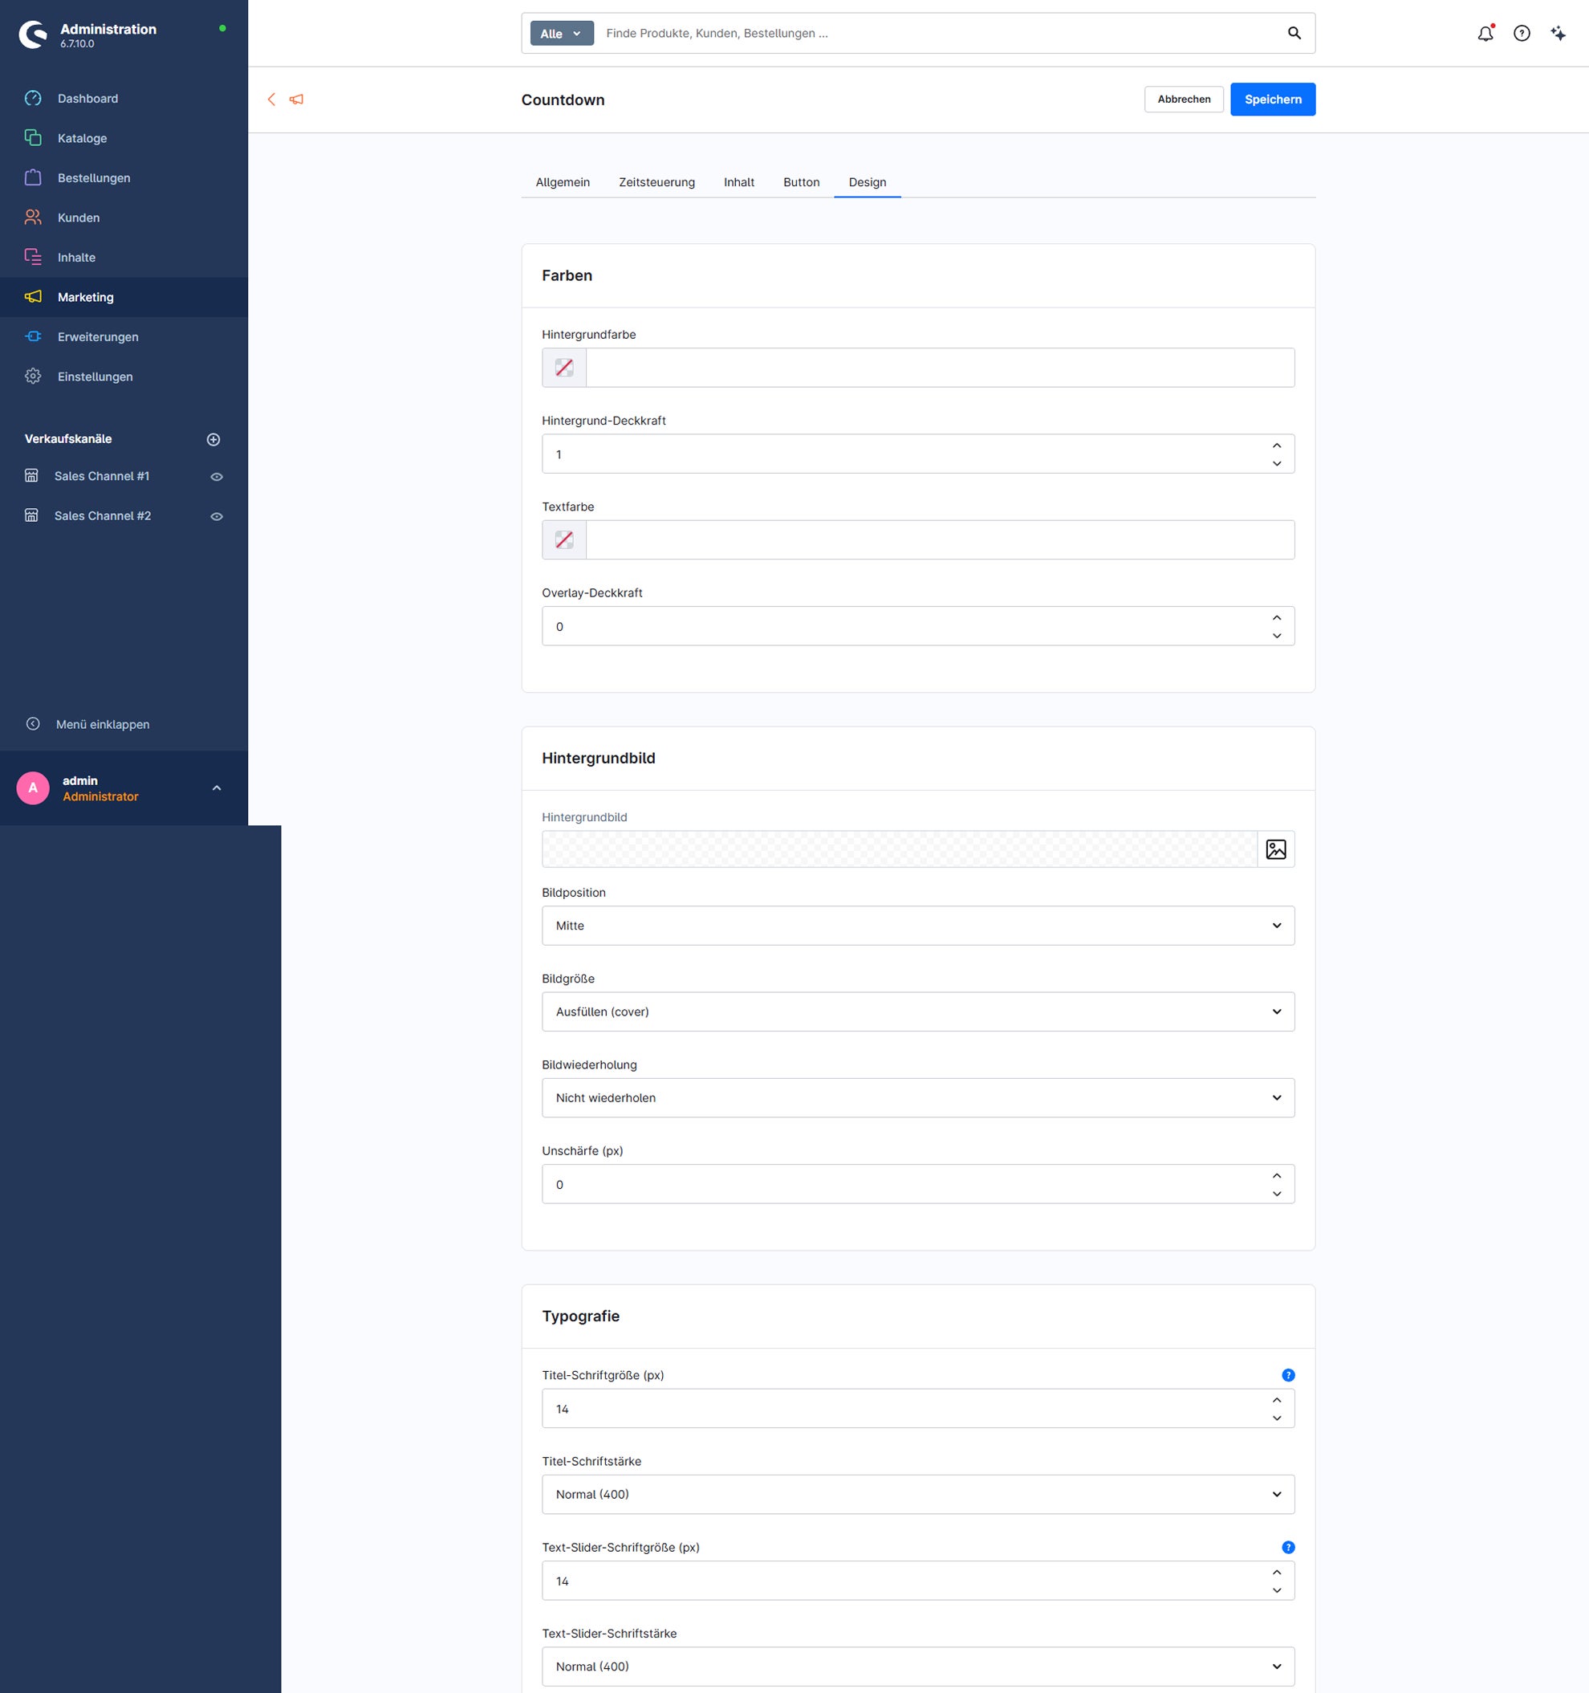The width and height of the screenshot is (1589, 1693).
Task: Open the Dashboard icon in sidebar
Action: click(x=32, y=98)
